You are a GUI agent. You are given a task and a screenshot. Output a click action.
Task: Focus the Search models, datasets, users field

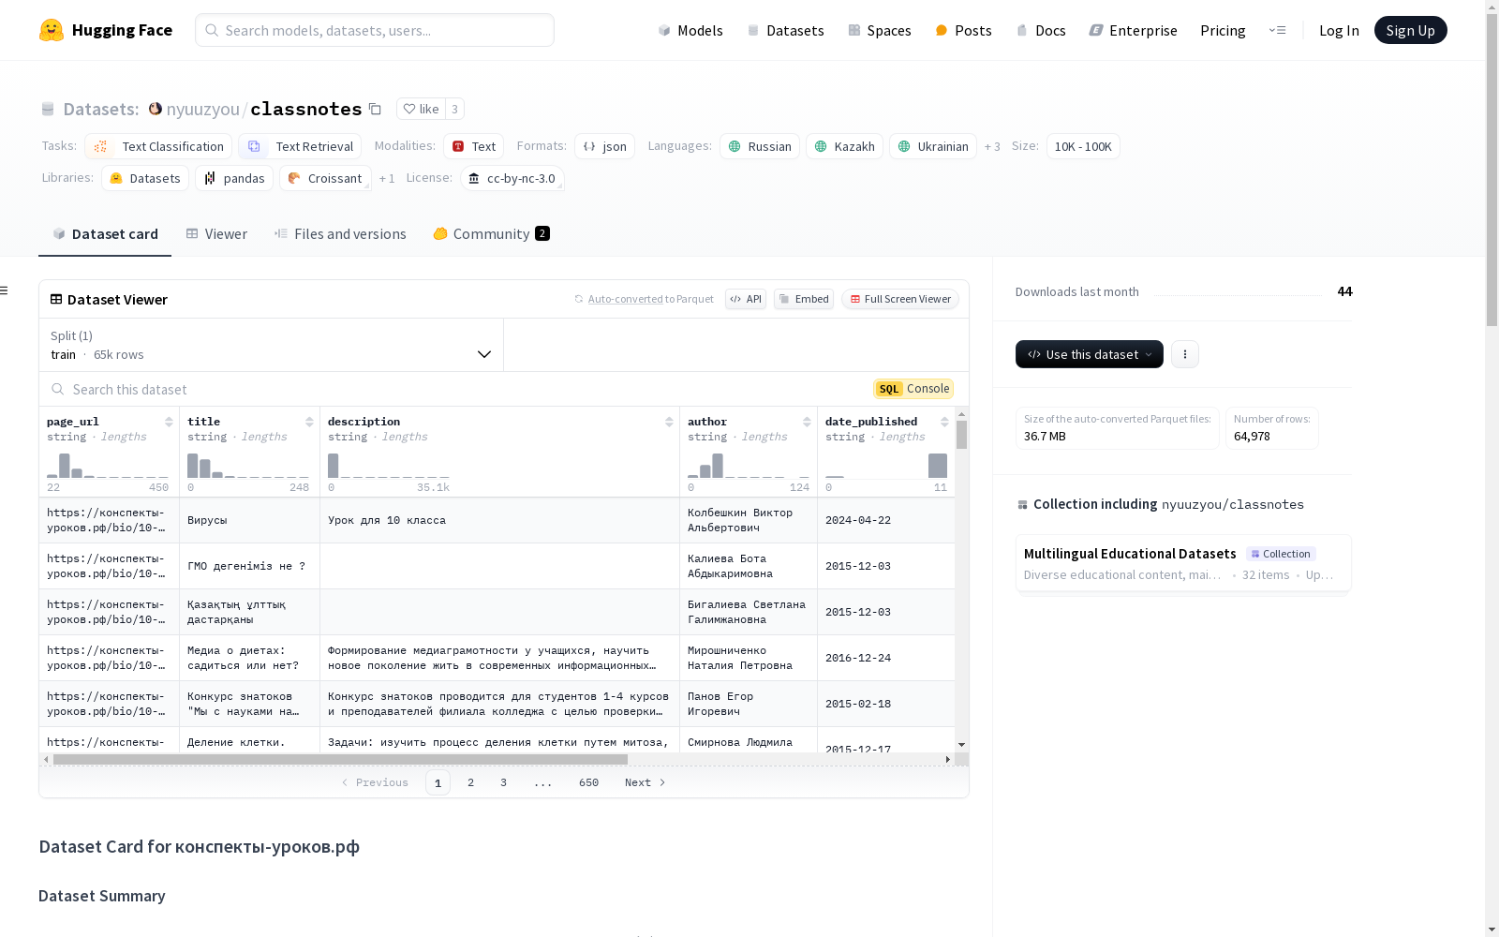coord(375,30)
